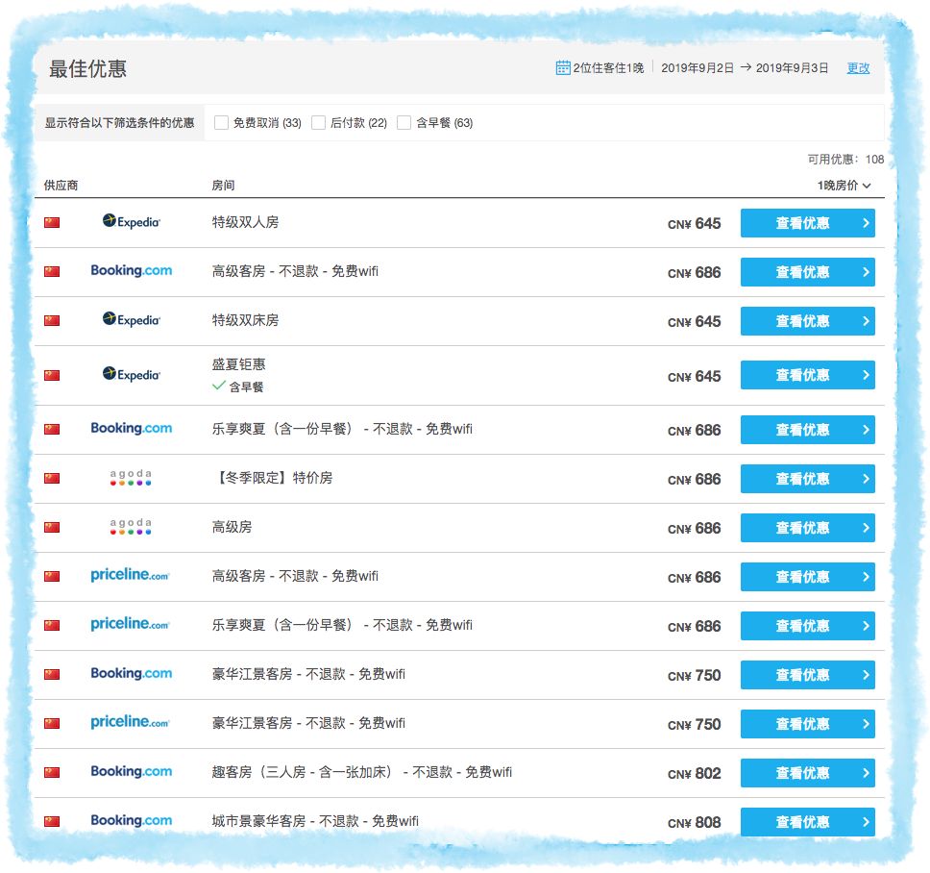Click the calendar icon next to guest info
The image size is (930, 873).
coord(562,68)
